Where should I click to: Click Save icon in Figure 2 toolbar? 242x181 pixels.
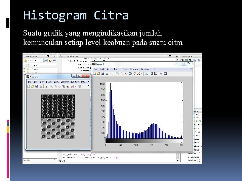click(x=37, y=86)
